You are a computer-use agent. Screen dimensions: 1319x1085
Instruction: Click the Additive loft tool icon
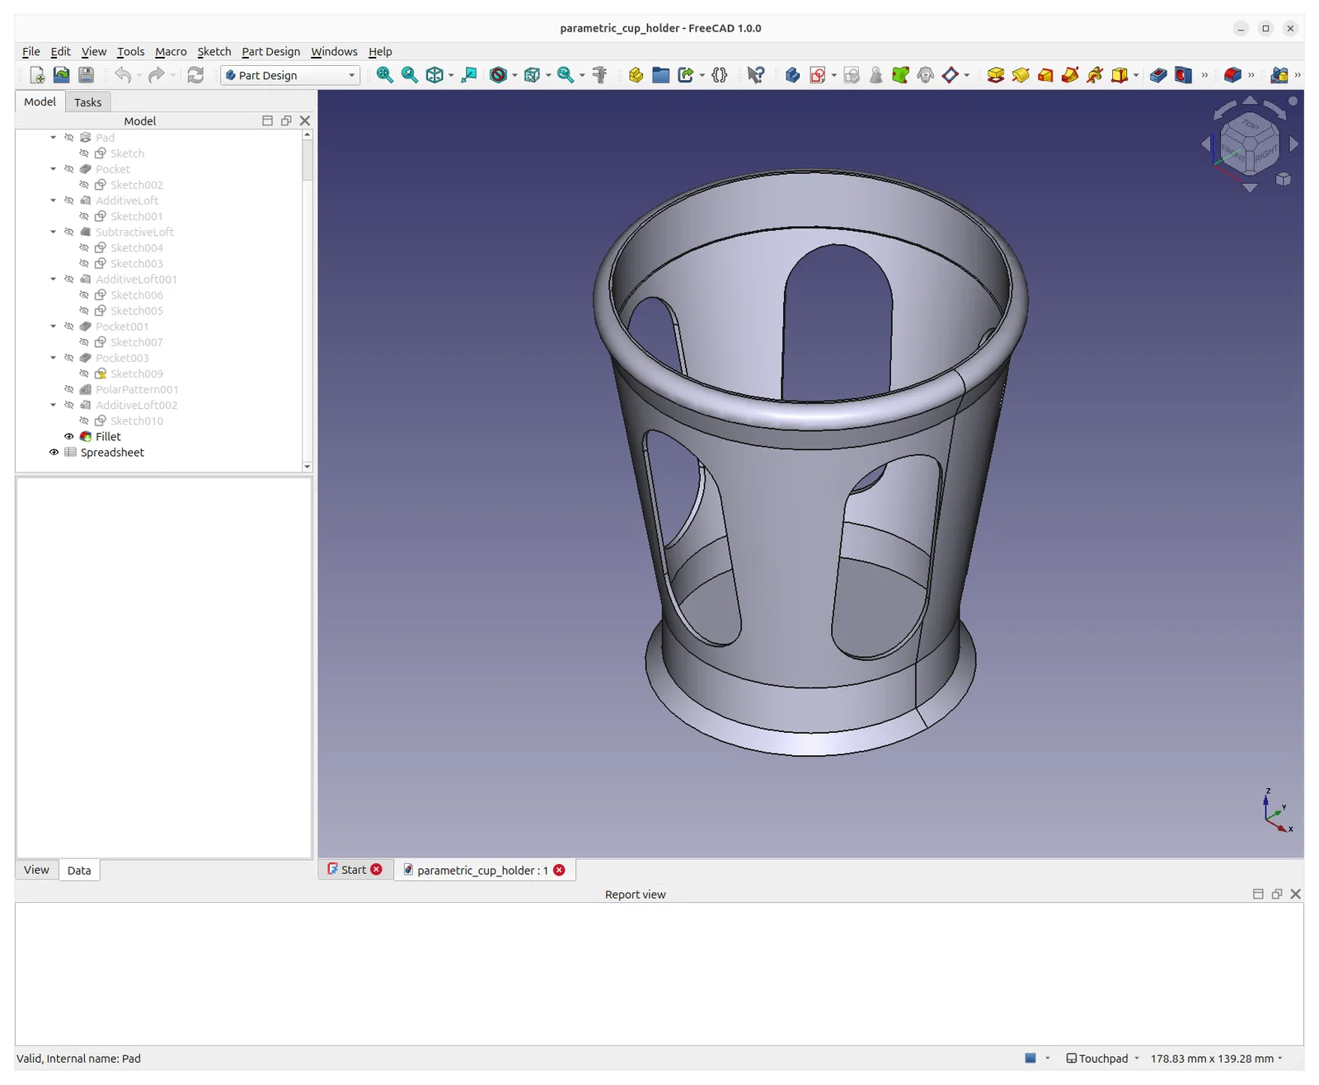click(x=1045, y=75)
